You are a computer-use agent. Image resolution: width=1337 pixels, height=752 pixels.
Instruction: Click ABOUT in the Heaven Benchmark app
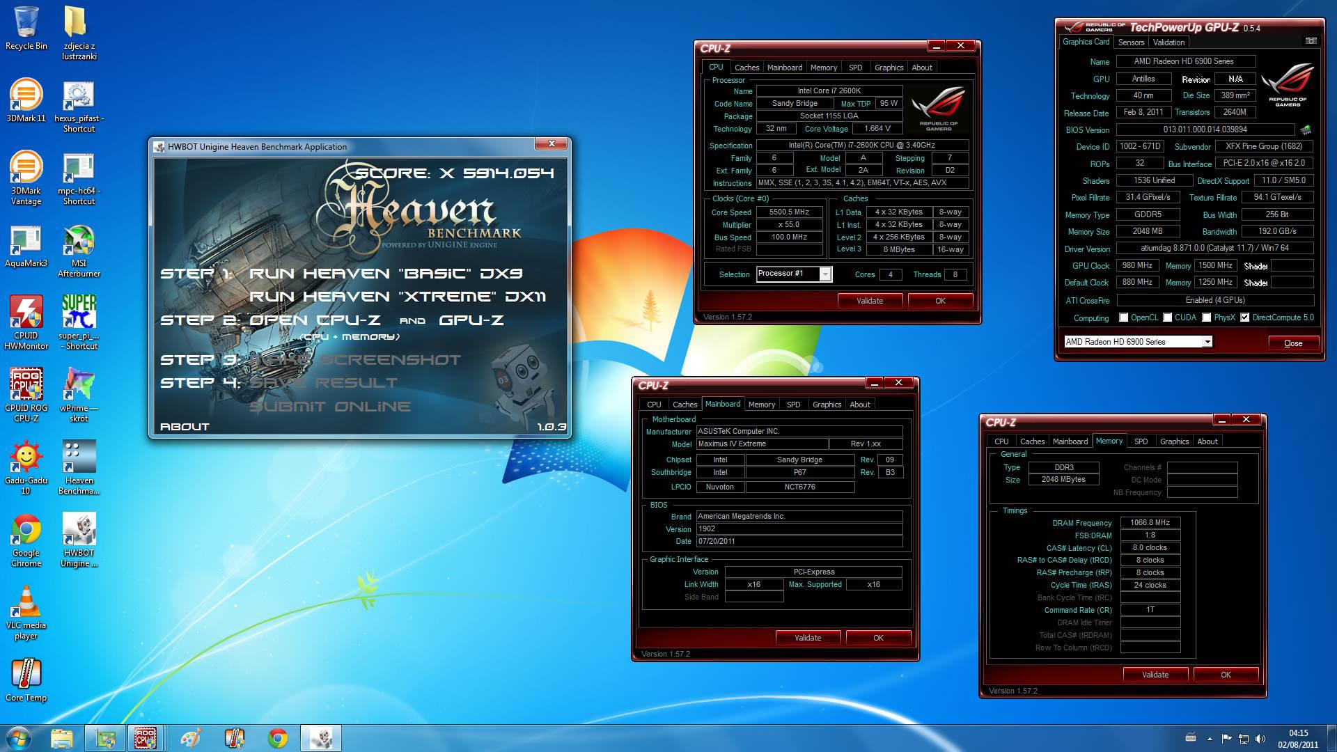pos(185,427)
